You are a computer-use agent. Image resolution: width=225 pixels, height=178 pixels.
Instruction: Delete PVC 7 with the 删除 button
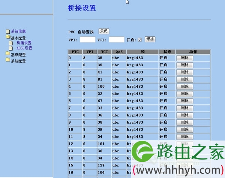point(184,108)
